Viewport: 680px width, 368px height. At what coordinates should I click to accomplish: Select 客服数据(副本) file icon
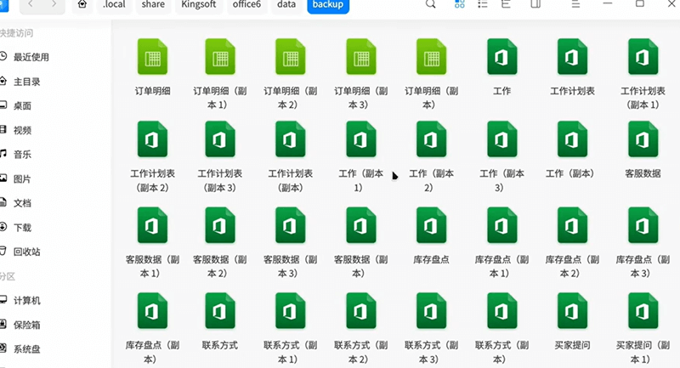(x=360, y=225)
